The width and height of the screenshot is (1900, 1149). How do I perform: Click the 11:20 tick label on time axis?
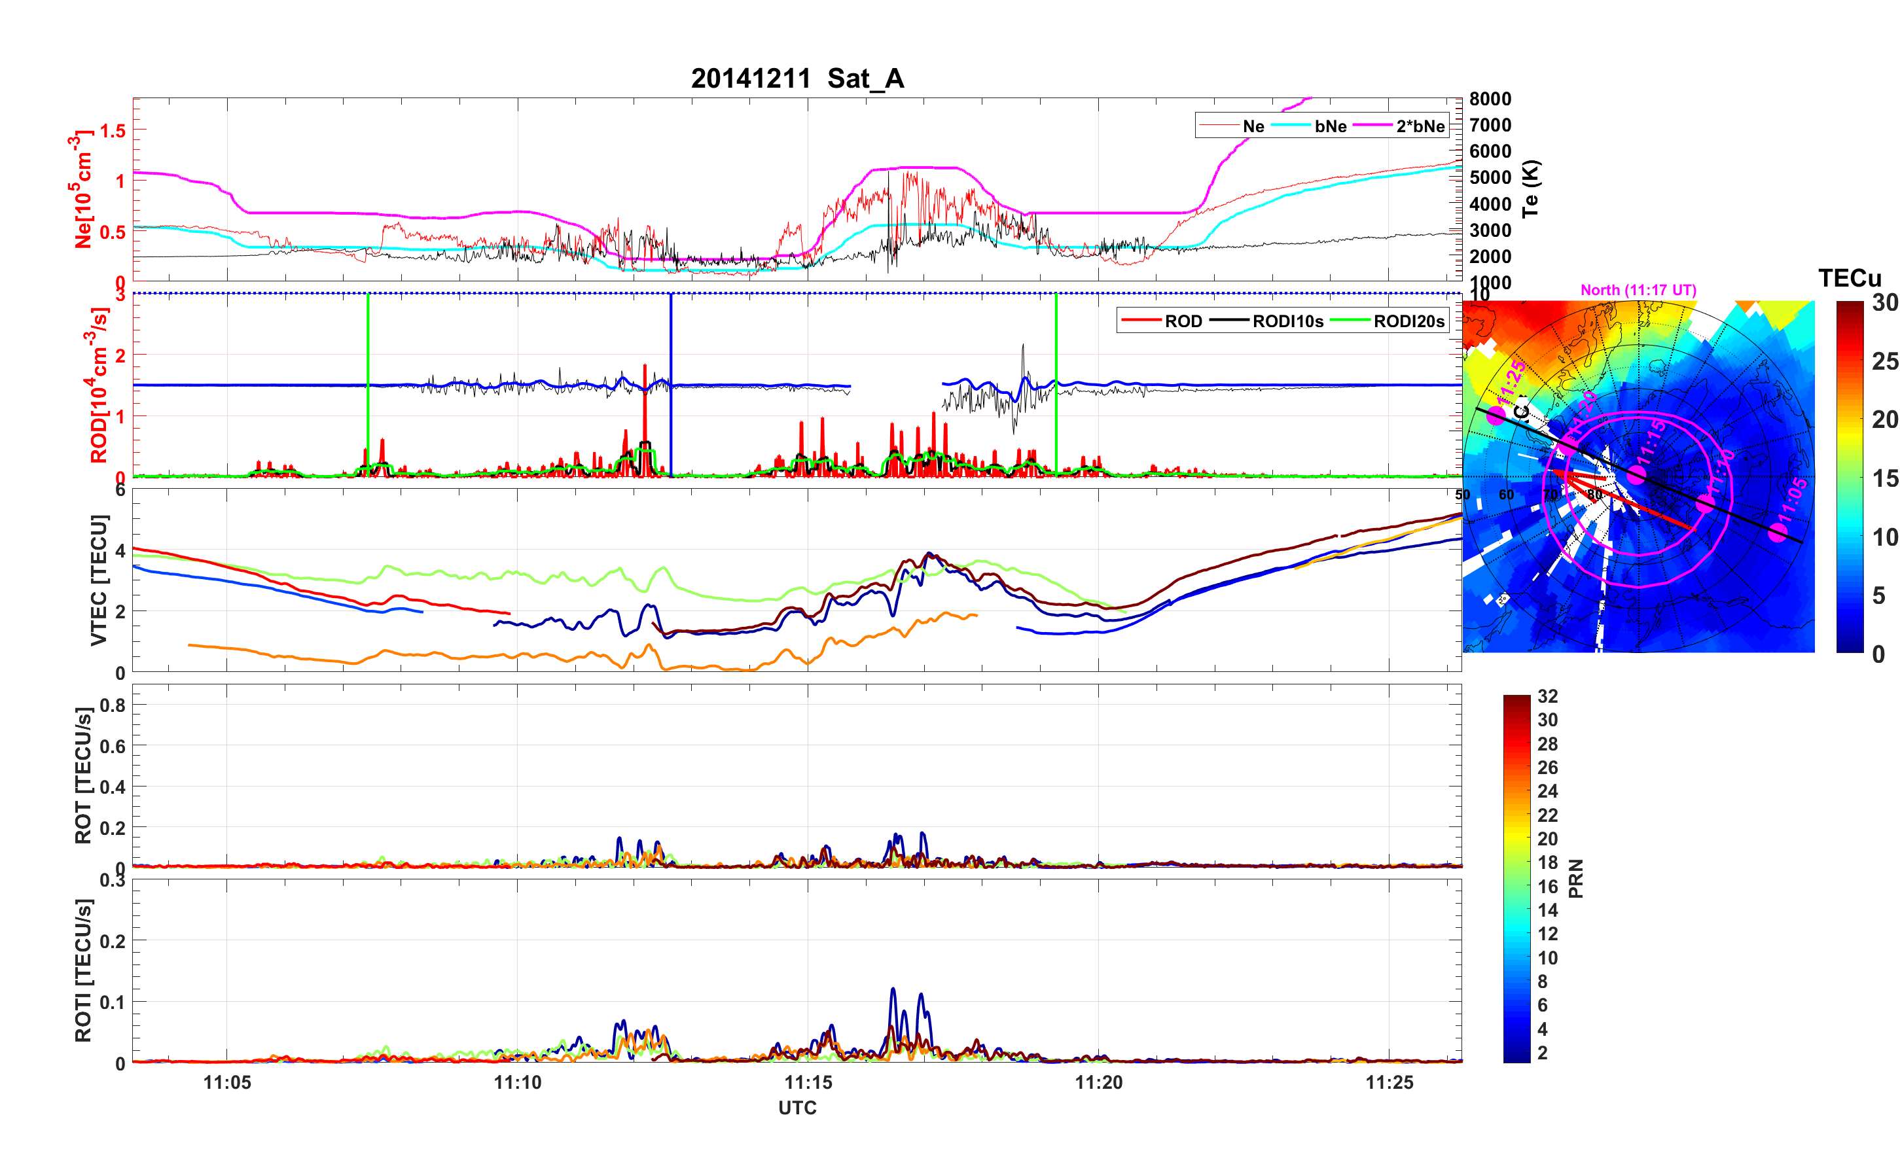[x=1098, y=1083]
